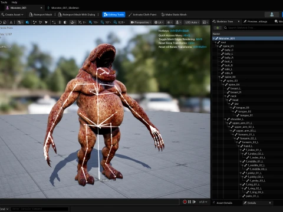Screen dimensions: 283x212
Task: Open the Cmd dropdown
Action: 4,209
